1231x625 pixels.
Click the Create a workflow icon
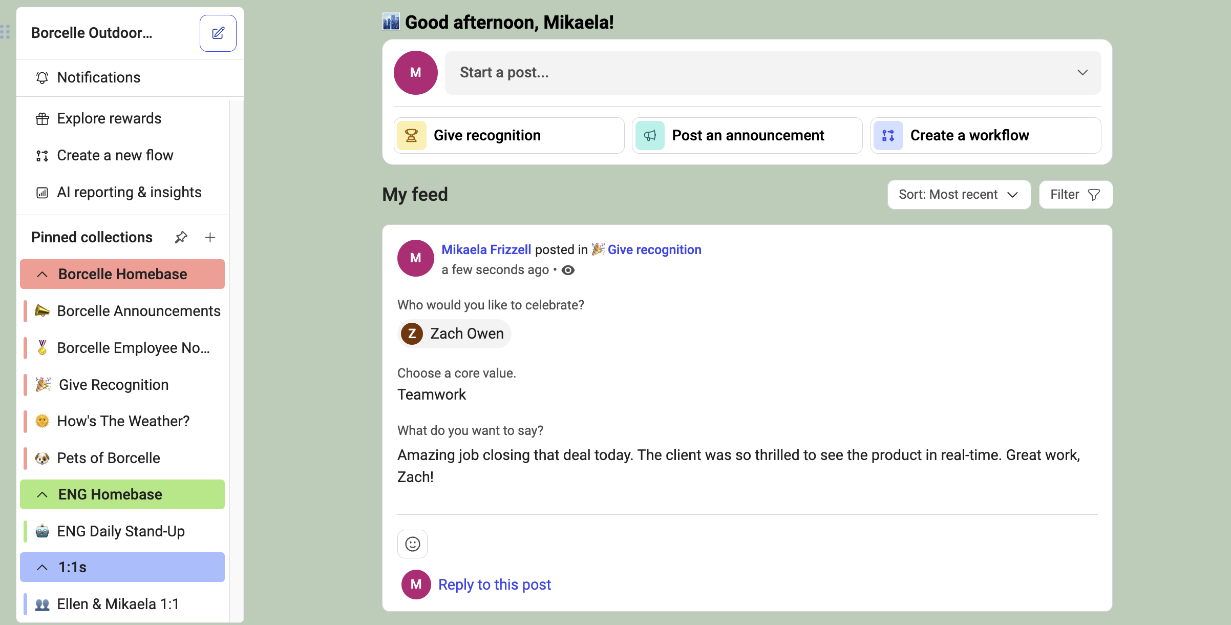pyautogui.click(x=888, y=135)
